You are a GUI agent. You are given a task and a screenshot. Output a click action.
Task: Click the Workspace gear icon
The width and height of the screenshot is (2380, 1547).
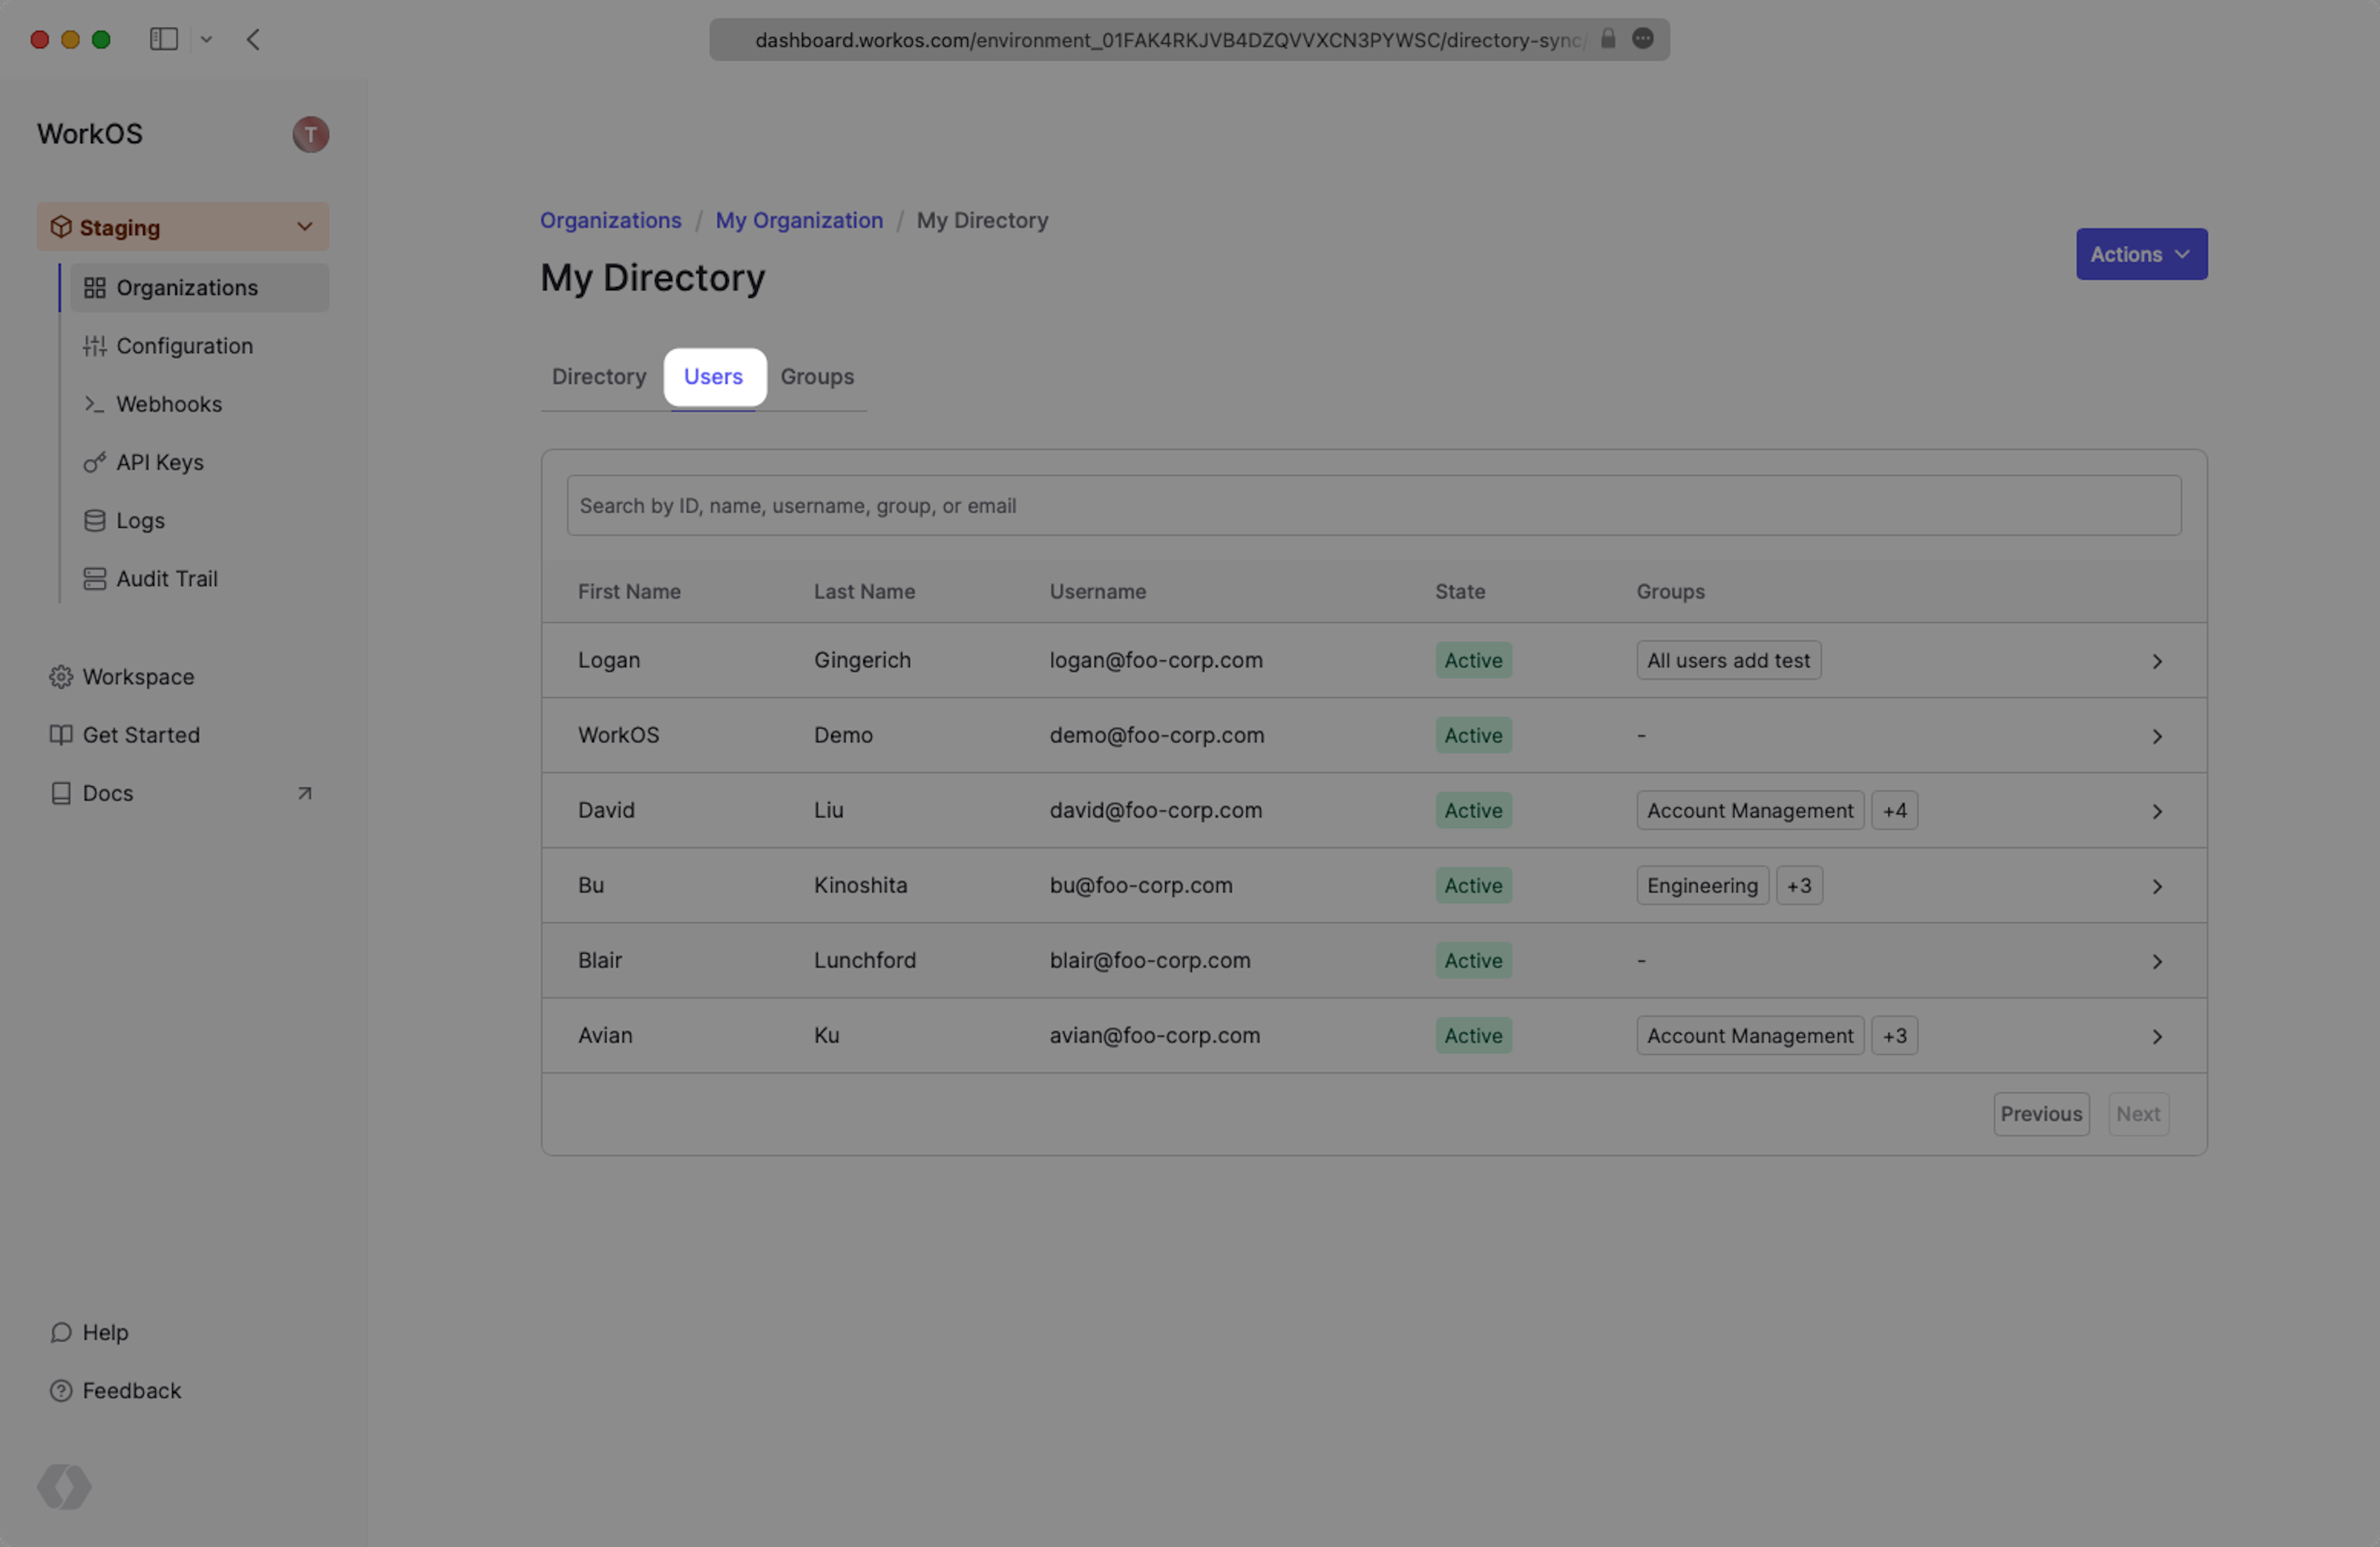(61, 677)
